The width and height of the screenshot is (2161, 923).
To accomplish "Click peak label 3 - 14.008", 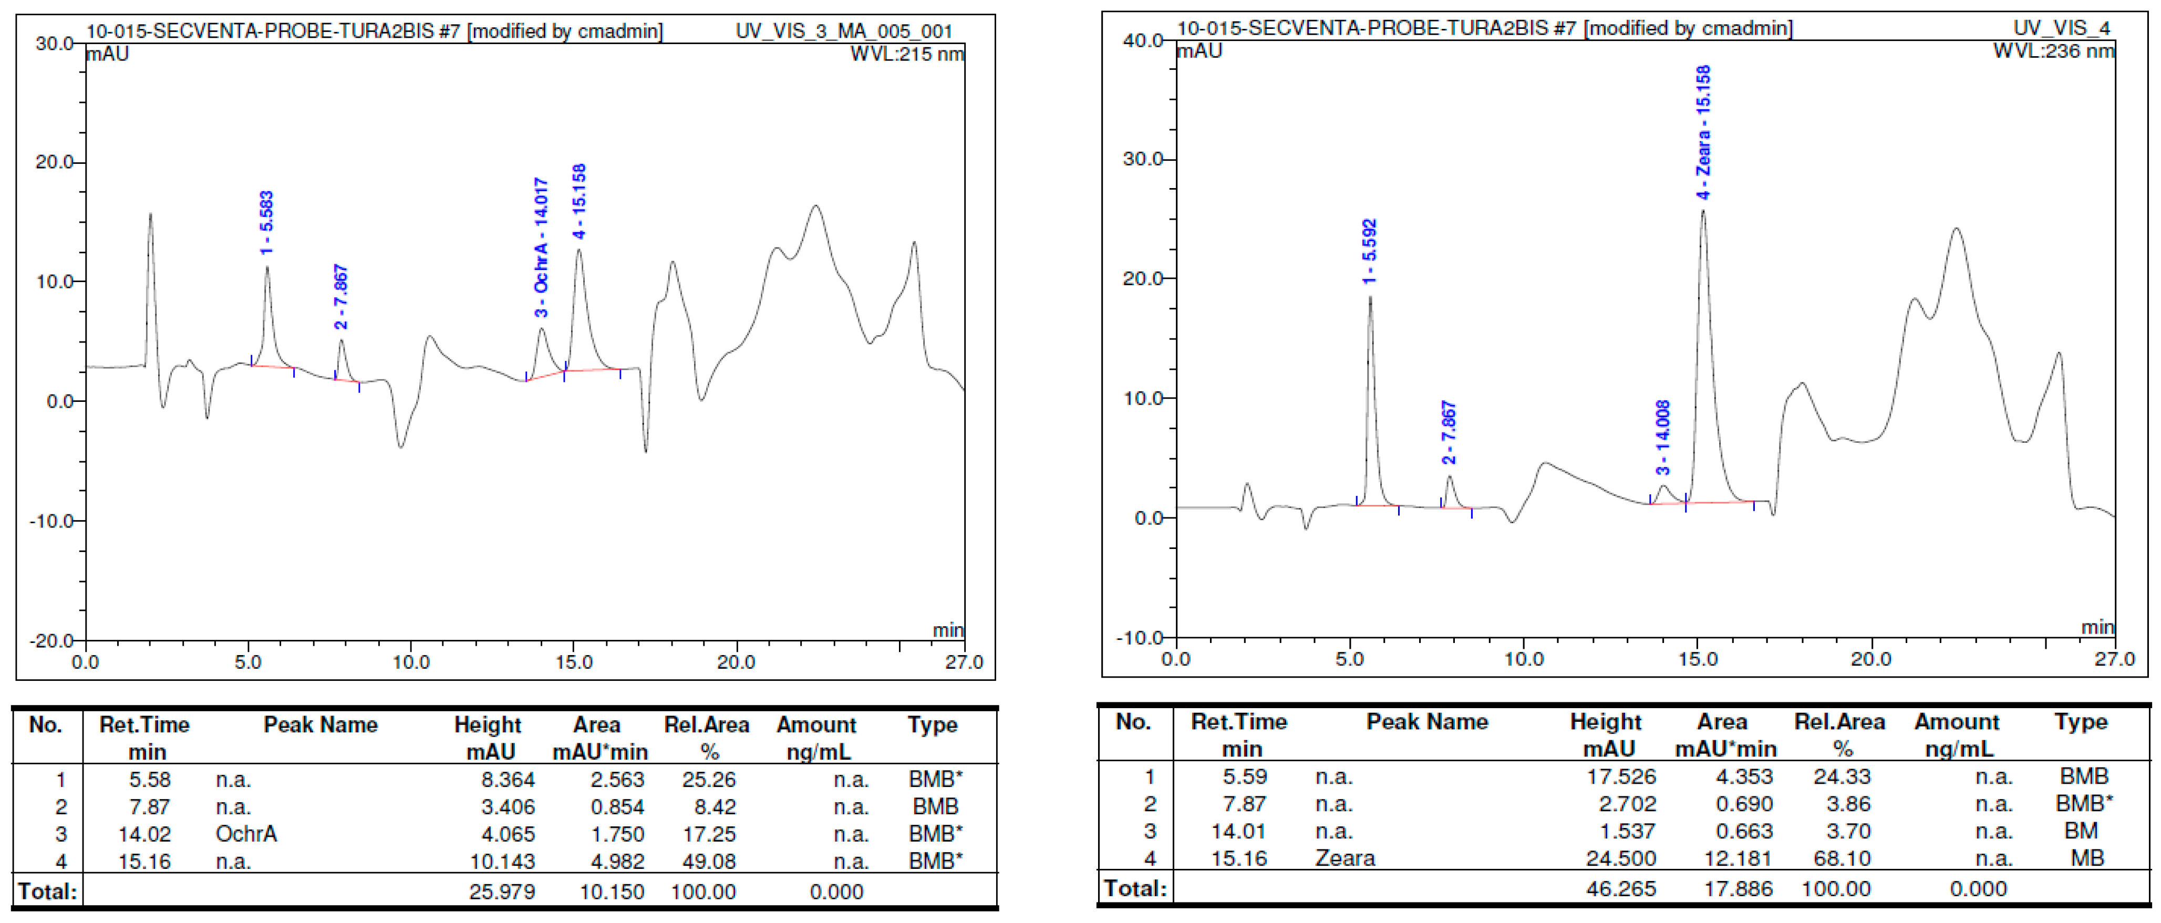I will coord(1662,437).
